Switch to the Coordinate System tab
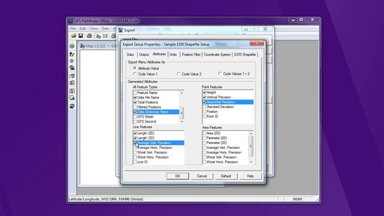Viewport: 384px width, 216px height. (x=217, y=55)
